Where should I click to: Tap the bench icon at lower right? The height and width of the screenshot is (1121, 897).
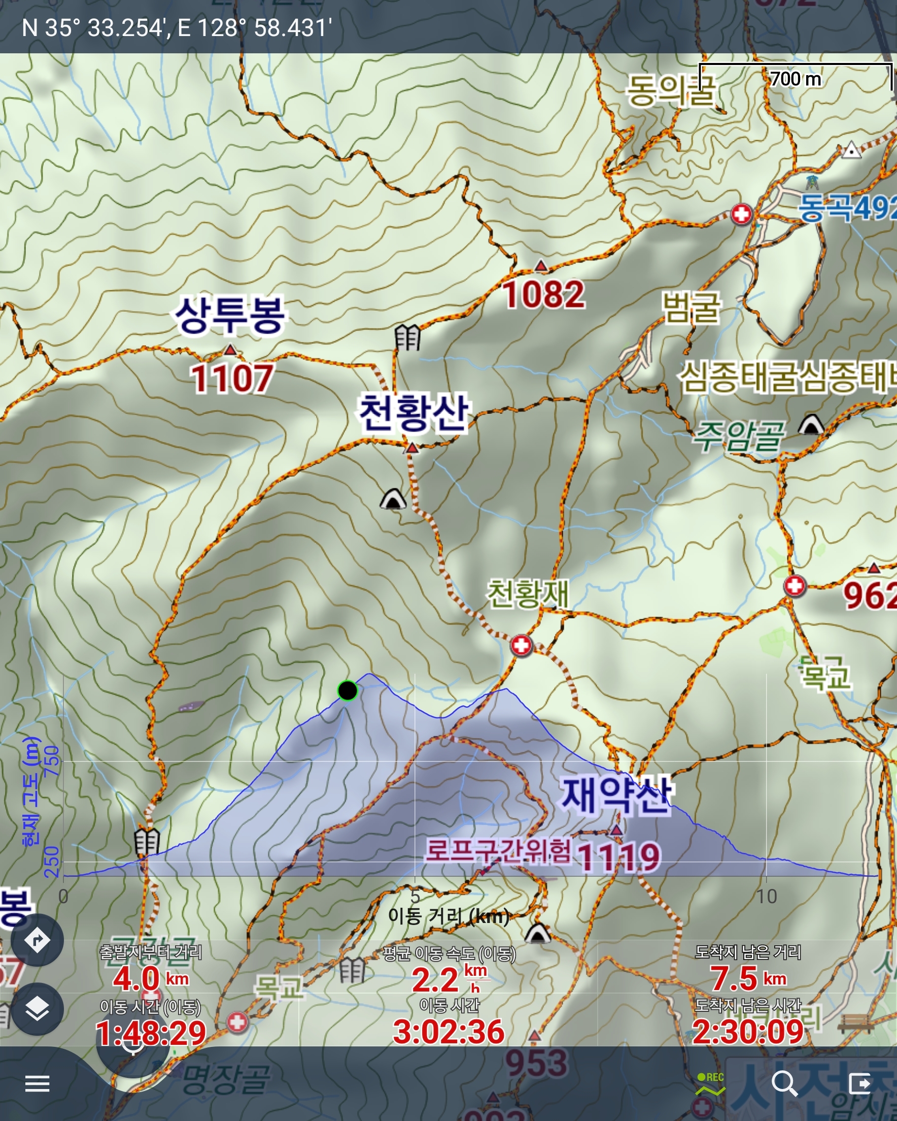(x=855, y=1023)
